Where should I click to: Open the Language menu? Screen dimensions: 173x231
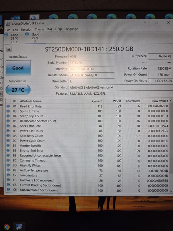pyautogui.click(x=71, y=29)
